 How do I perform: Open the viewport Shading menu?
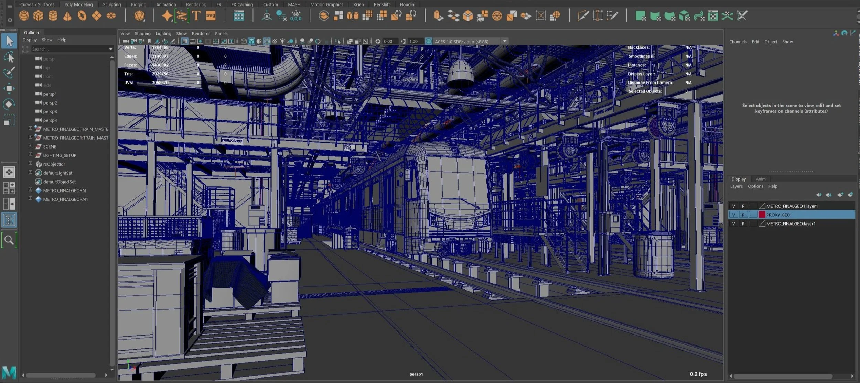coord(142,34)
